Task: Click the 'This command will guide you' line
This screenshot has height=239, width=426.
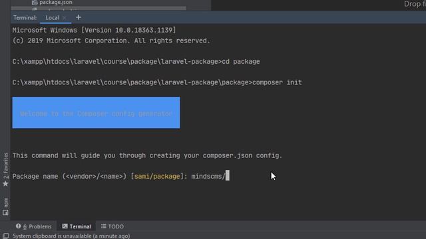Action: coord(147,155)
